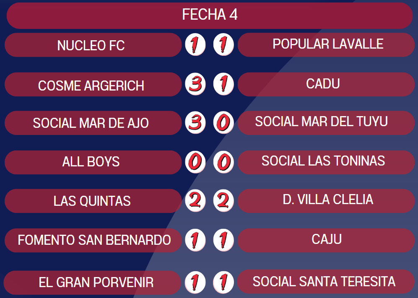Select the COSME ARGERICH team label

(x=91, y=85)
